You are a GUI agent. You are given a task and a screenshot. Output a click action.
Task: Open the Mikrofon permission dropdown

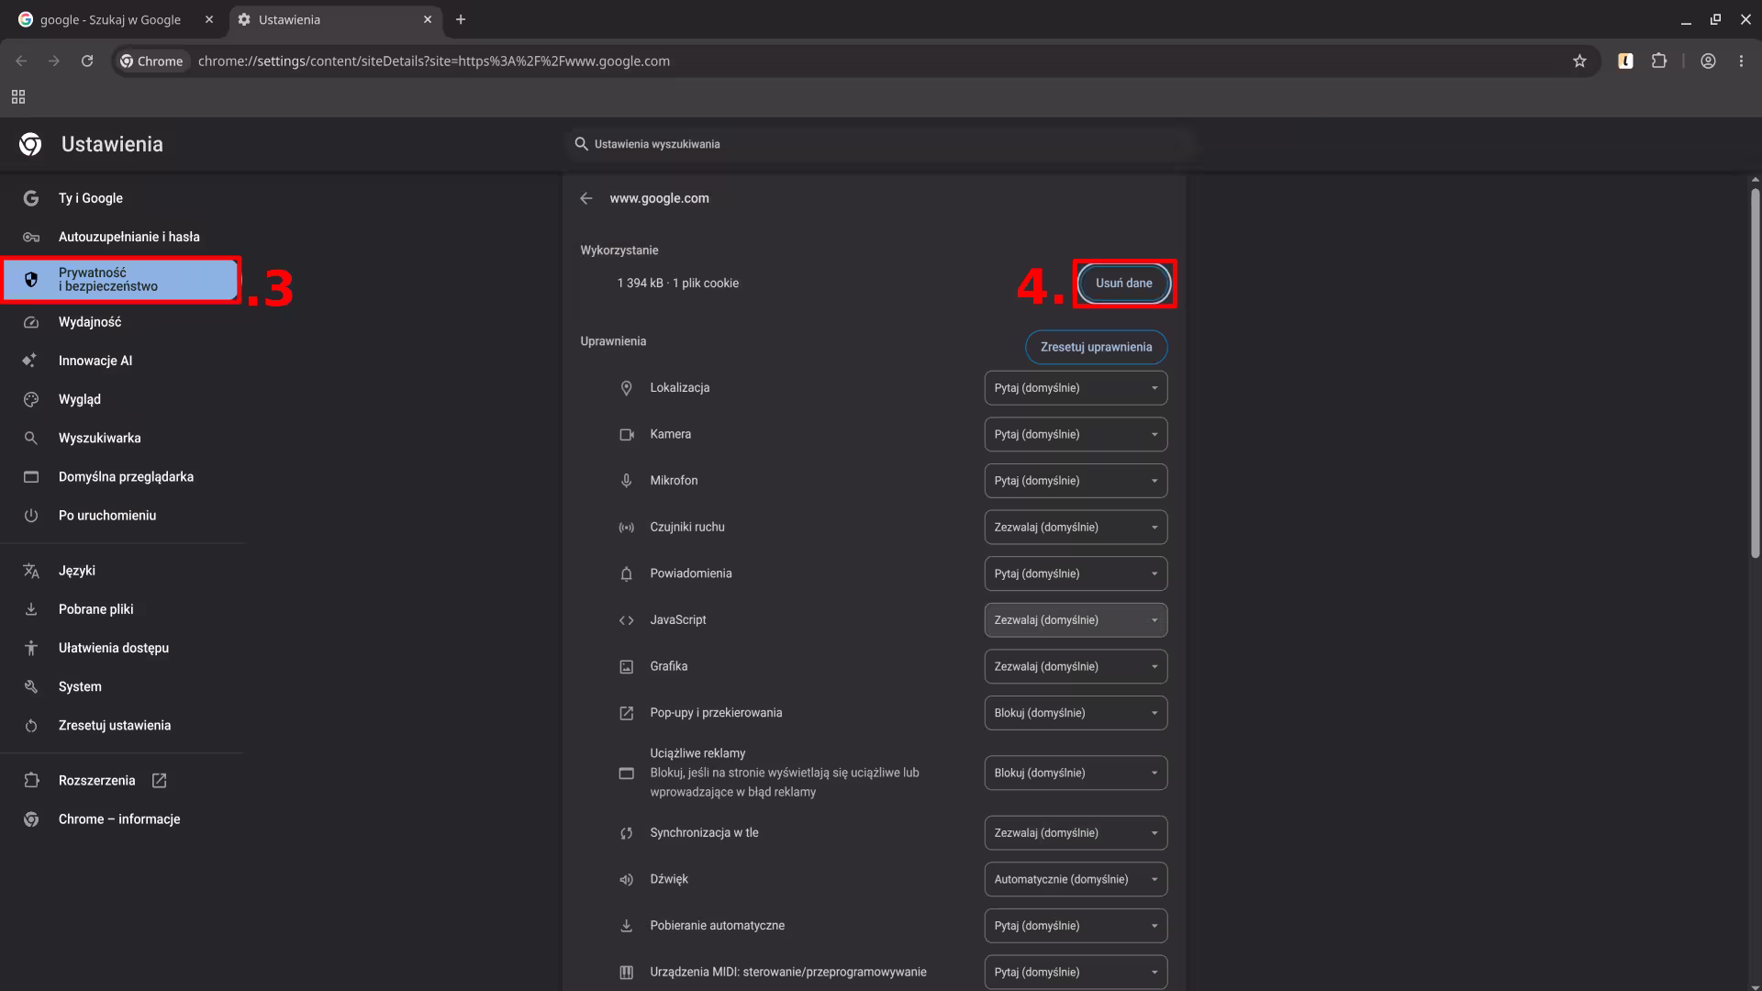click(x=1076, y=481)
